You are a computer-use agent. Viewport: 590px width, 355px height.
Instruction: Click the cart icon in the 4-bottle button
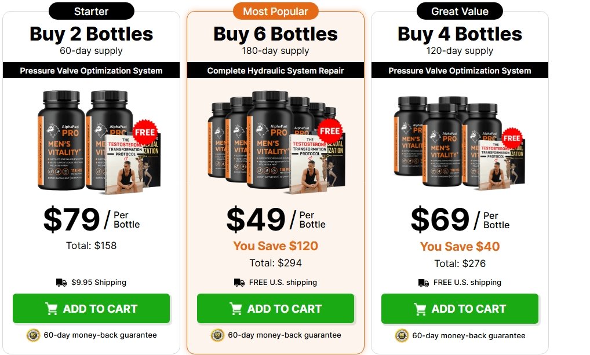420,309
